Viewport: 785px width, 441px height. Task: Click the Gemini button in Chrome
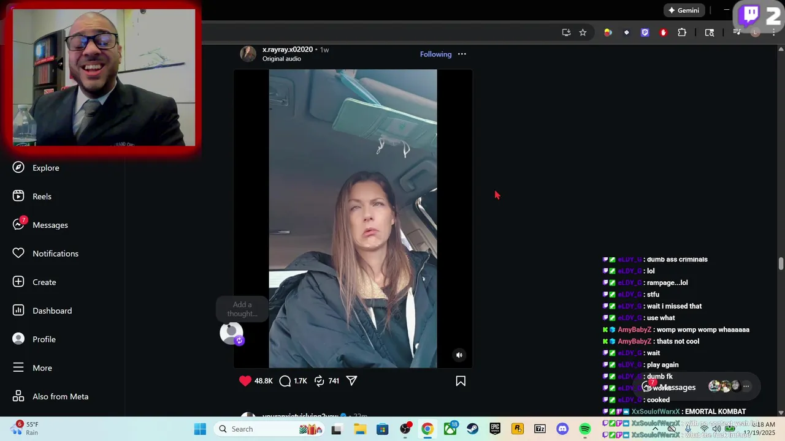[x=684, y=10]
